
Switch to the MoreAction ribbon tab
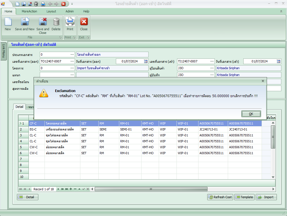pos(29,11)
